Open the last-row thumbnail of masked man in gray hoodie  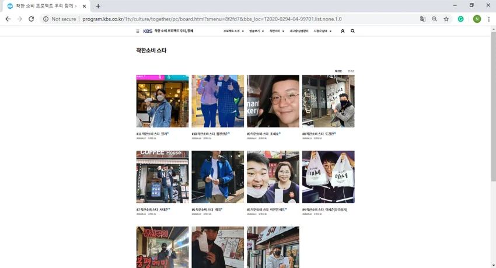point(273,247)
